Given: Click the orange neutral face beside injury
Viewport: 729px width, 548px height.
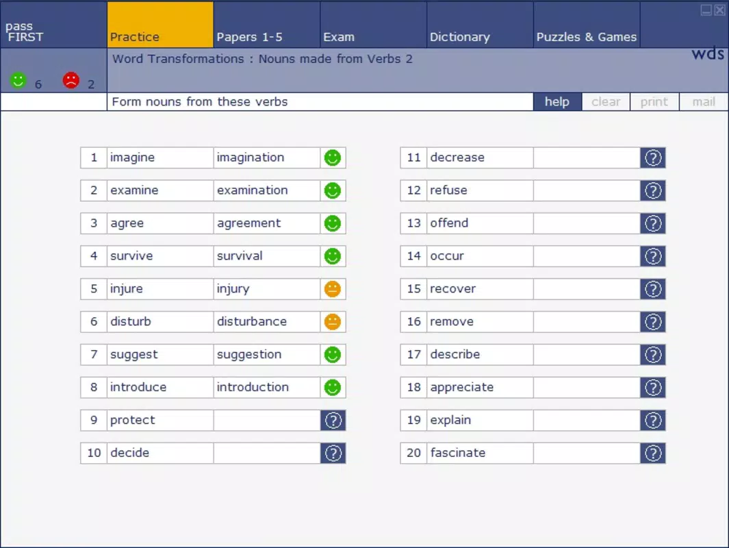Looking at the screenshot, I should click(x=333, y=289).
